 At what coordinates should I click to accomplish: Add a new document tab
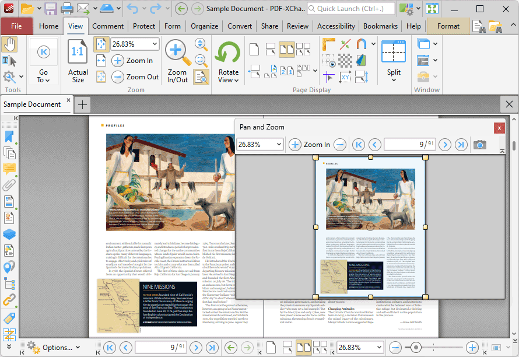pos(82,105)
